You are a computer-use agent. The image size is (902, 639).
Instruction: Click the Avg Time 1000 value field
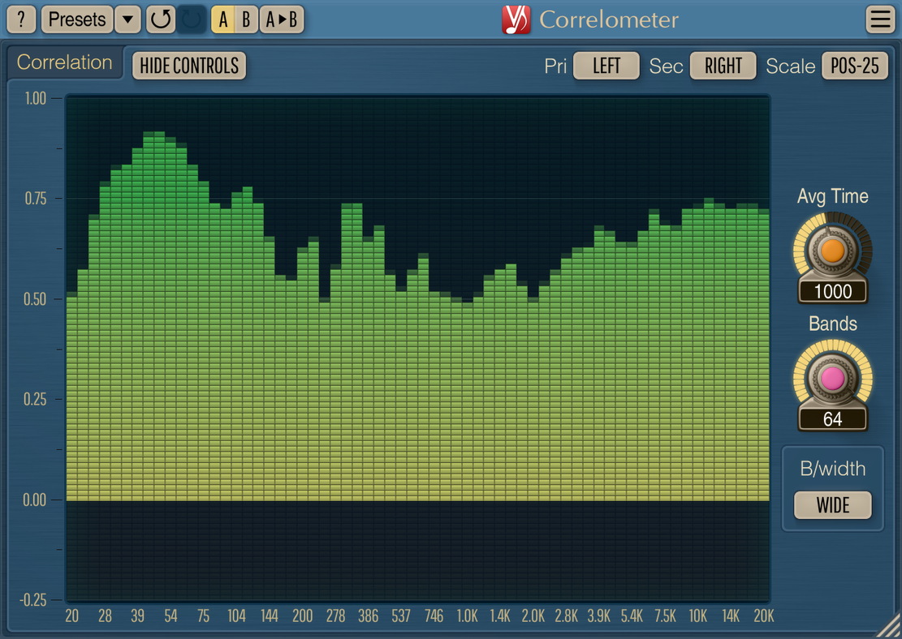click(832, 292)
